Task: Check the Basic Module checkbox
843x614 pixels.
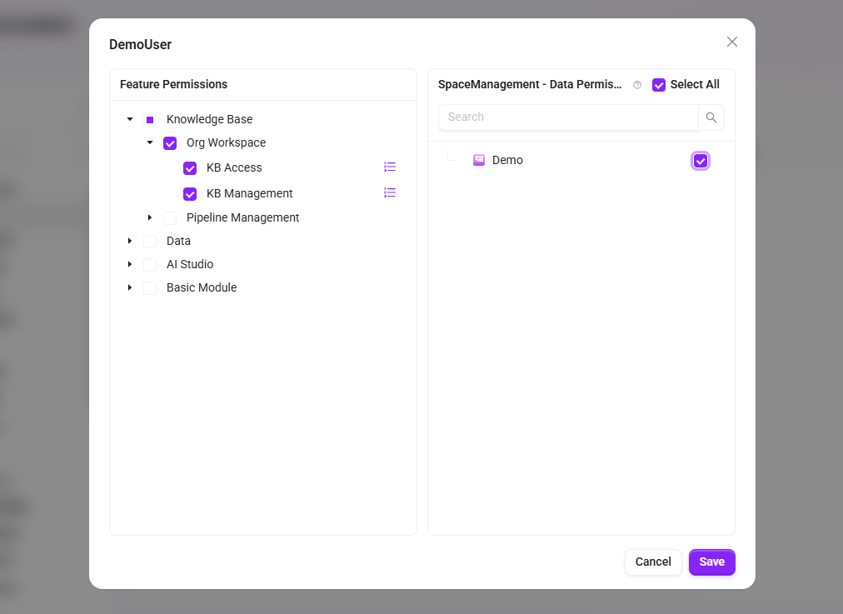Action: pos(150,288)
